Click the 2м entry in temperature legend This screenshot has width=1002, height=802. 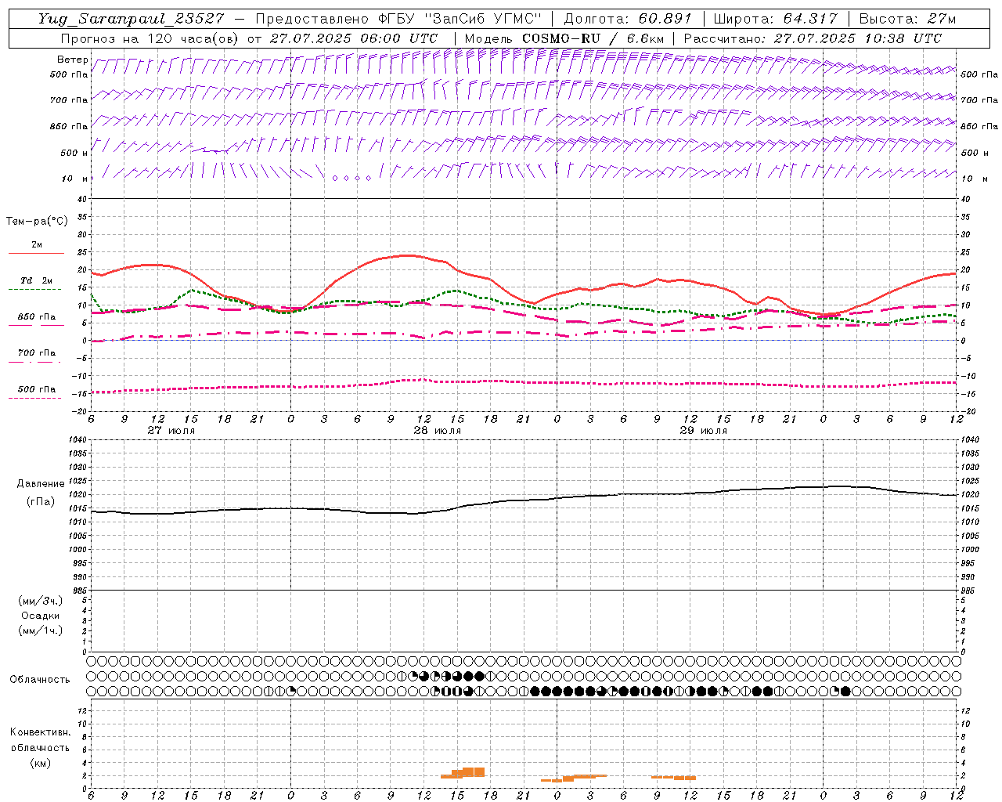pos(37,245)
